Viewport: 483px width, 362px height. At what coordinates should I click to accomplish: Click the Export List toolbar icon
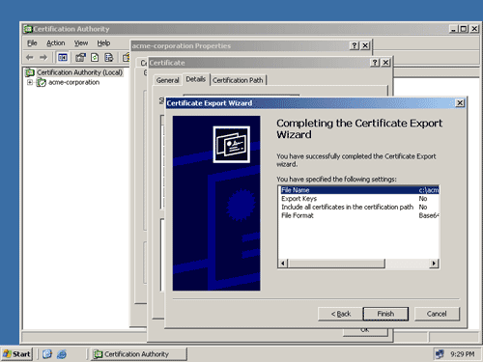tap(109, 58)
